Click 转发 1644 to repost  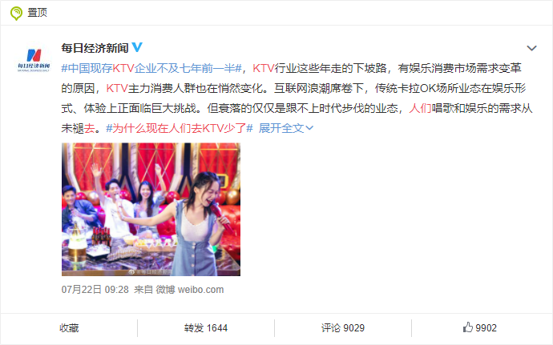tap(206, 328)
